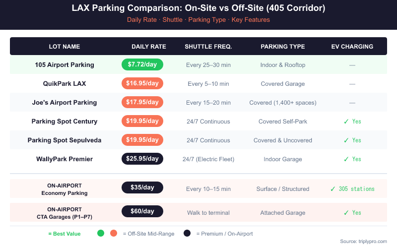Click the EV checkmark for Parking Spot Sepulveda
Screen dimensions: 397x248
pyautogui.click(x=344, y=140)
